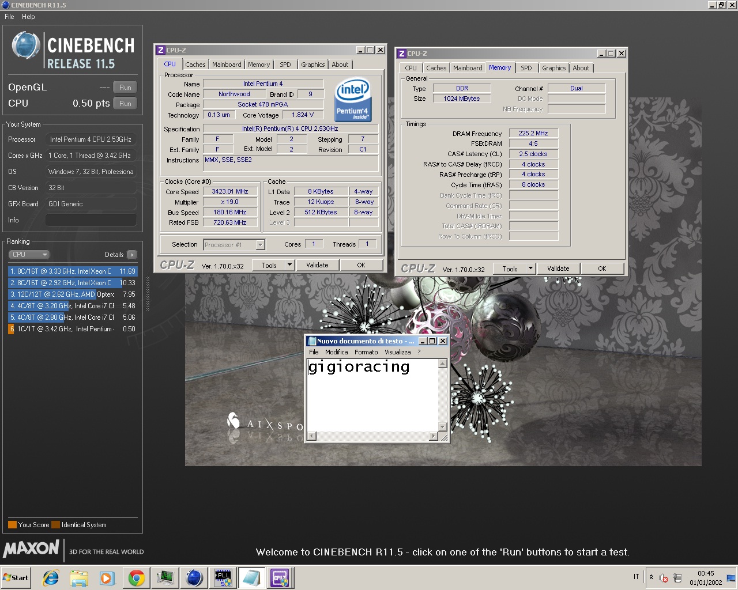The width and height of the screenshot is (738, 590).
Task: Run the OpenGL benchmark
Action: (x=125, y=88)
